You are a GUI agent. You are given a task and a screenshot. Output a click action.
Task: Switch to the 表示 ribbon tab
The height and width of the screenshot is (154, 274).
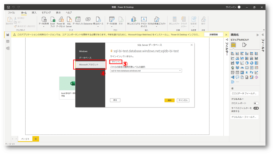point(58,12)
